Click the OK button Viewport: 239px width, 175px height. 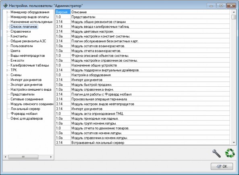point(222,166)
